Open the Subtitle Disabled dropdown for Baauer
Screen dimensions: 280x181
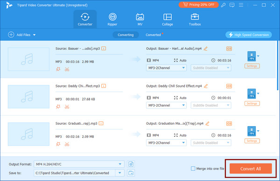pyautogui.click(x=211, y=68)
